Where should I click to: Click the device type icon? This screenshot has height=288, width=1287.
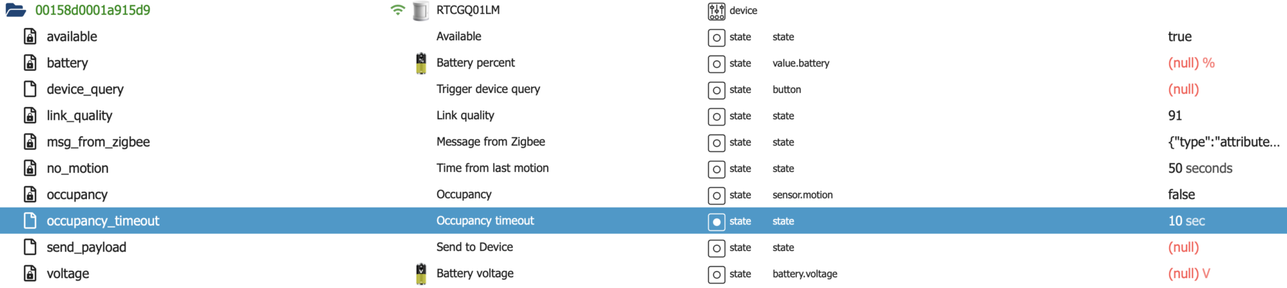tap(716, 11)
